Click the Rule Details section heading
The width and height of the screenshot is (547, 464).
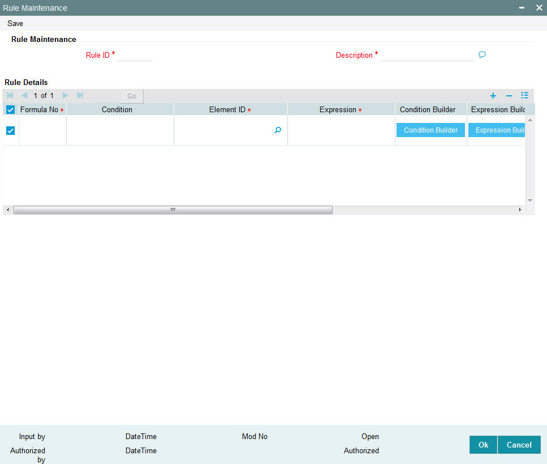(x=26, y=83)
